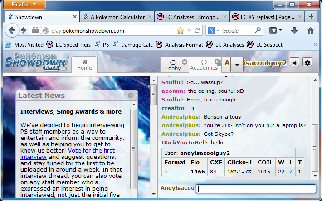The height and width of the screenshot is (201, 322).
Task: Click the Elo value 1466
Action: pos(198,172)
